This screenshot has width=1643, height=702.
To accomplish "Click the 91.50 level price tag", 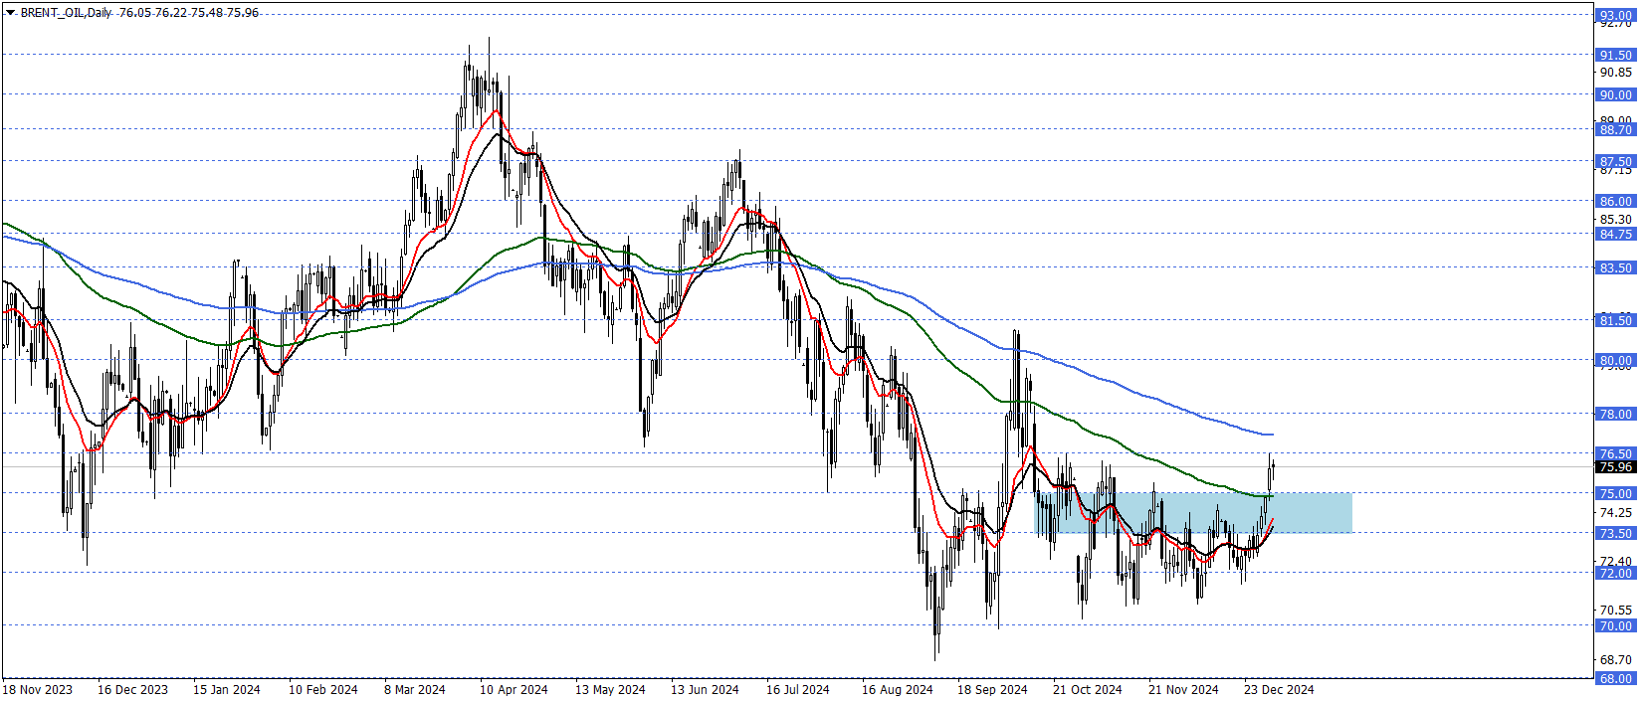I will point(1615,55).
